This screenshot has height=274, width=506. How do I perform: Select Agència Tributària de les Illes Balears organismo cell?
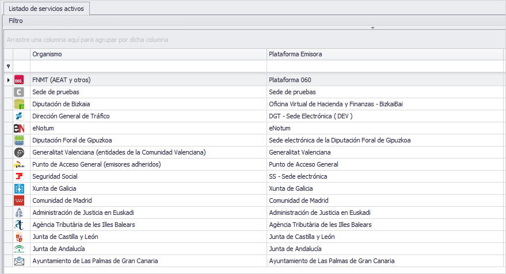click(149, 225)
